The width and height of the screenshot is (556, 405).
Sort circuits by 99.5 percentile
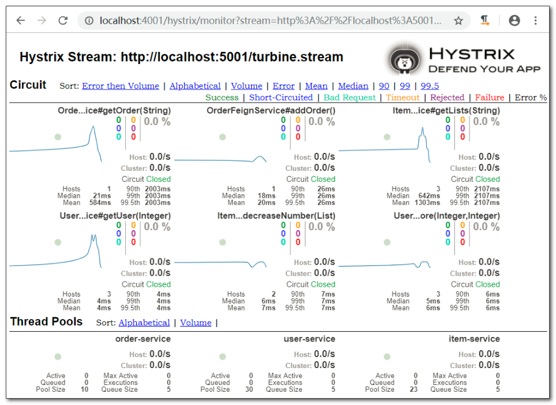(430, 86)
